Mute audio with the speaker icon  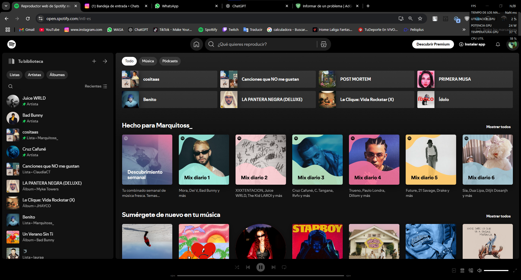pos(479,270)
